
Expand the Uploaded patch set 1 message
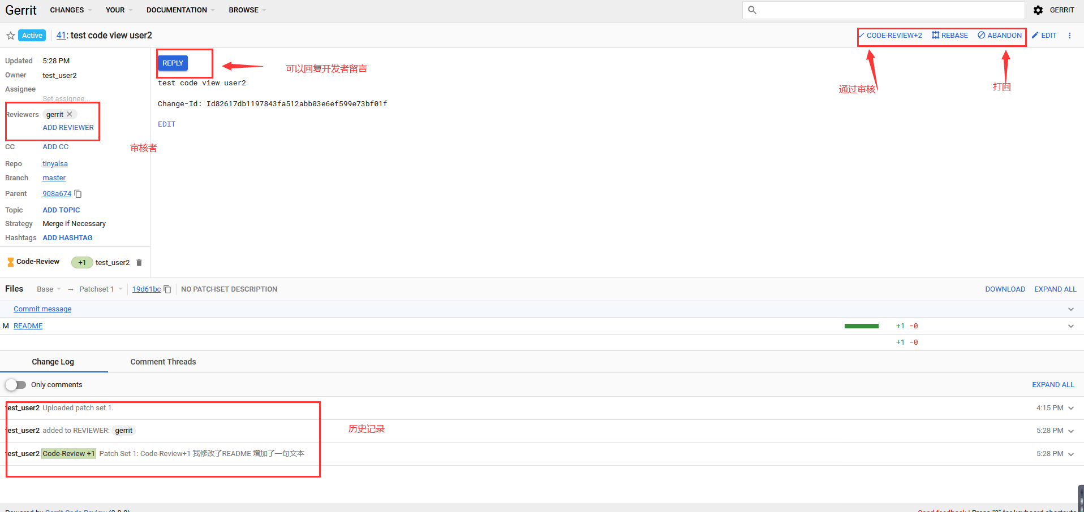[x=1070, y=408]
